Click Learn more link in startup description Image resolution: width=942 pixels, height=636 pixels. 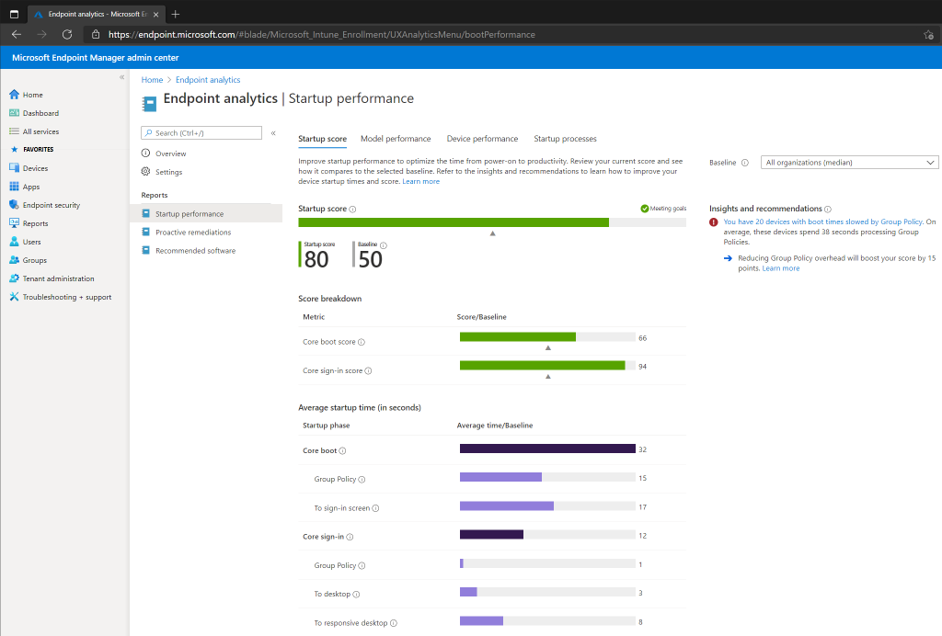420,182
